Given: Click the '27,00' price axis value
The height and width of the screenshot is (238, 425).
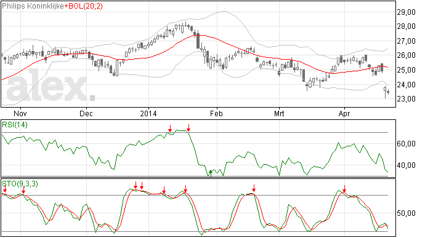Looking at the screenshot, I should 406,41.
